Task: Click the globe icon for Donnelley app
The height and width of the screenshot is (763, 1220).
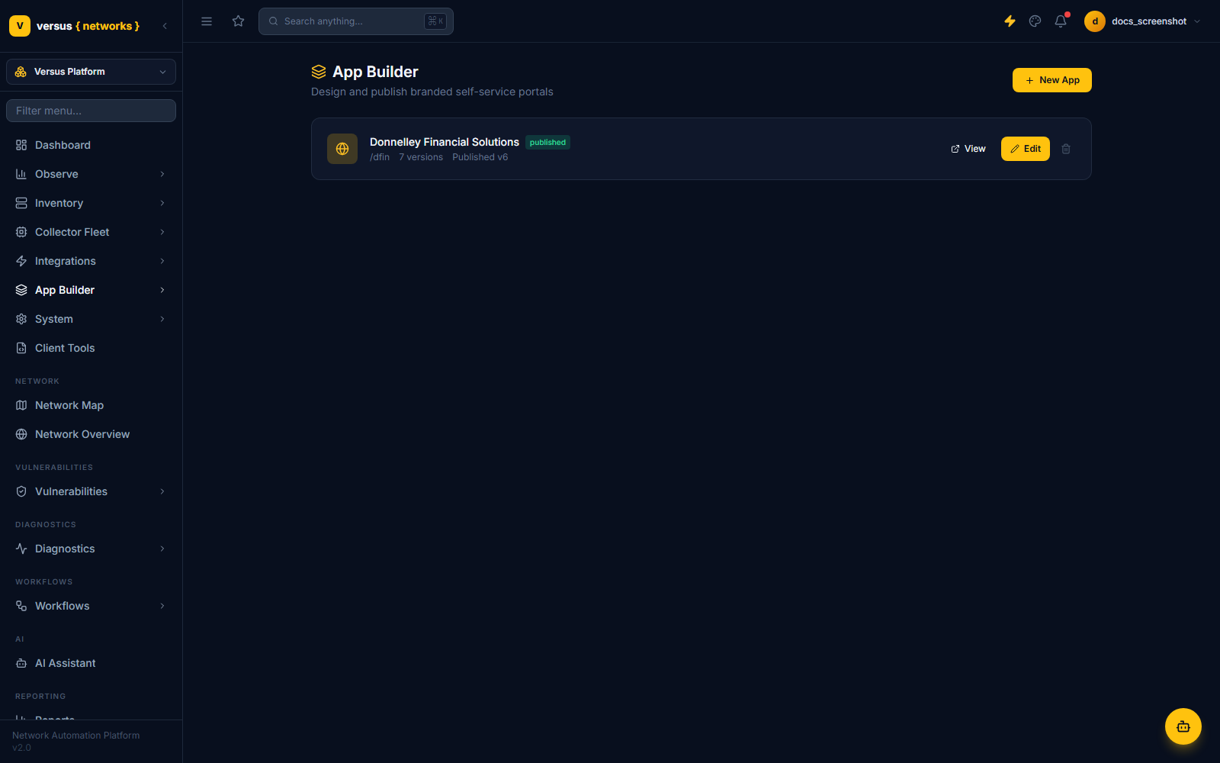Action: click(x=342, y=149)
